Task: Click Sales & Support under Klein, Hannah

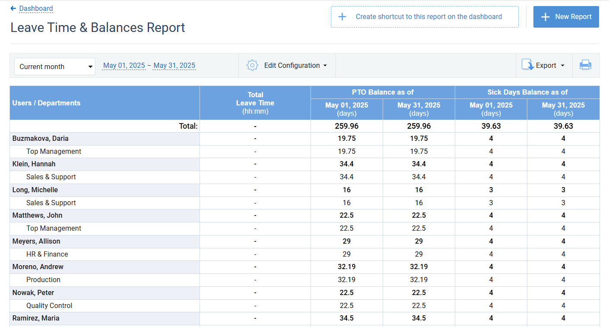Action: 51,177
